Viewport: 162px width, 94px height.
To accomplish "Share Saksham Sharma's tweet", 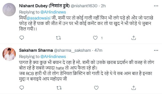I will pyautogui.click(x=133, y=88).
